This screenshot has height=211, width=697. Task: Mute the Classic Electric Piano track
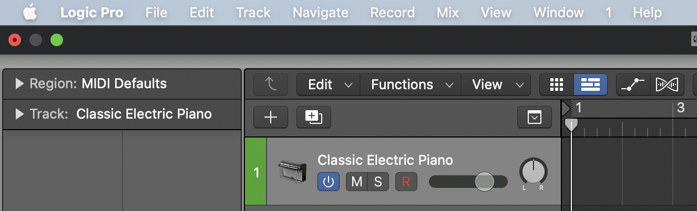(356, 182)
